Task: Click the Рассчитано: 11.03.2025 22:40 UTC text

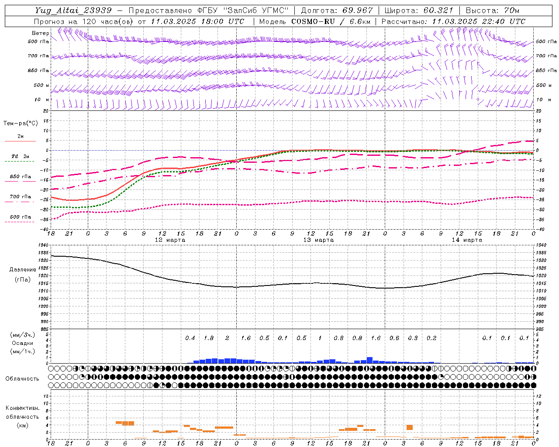Action: coord(453,21)
